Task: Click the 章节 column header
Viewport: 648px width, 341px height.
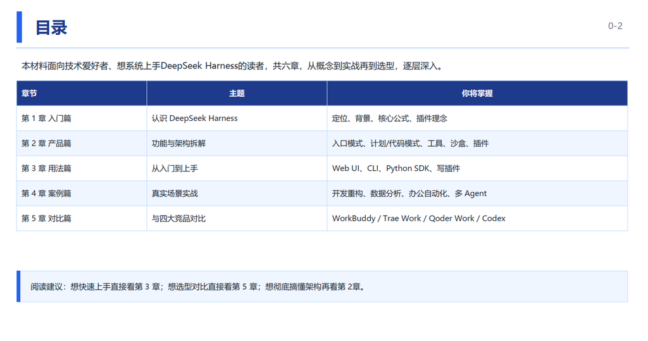Action: tap(82, 94)
